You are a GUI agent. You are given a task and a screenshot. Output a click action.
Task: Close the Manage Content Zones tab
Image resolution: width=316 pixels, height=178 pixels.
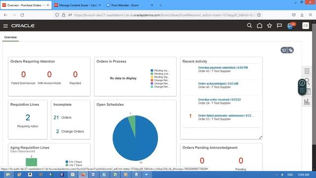coord(100,5)
